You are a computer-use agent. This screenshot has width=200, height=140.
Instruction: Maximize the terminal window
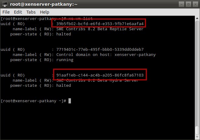(188, 4)
